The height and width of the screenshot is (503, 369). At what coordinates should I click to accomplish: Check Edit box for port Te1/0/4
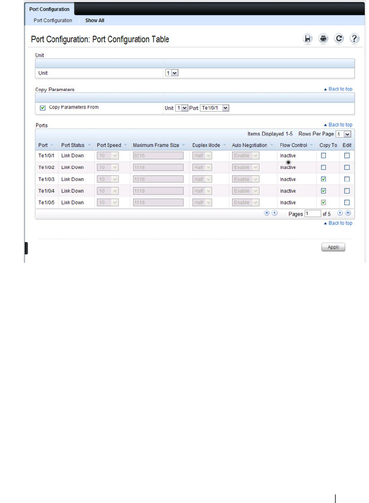coord(347,191)
